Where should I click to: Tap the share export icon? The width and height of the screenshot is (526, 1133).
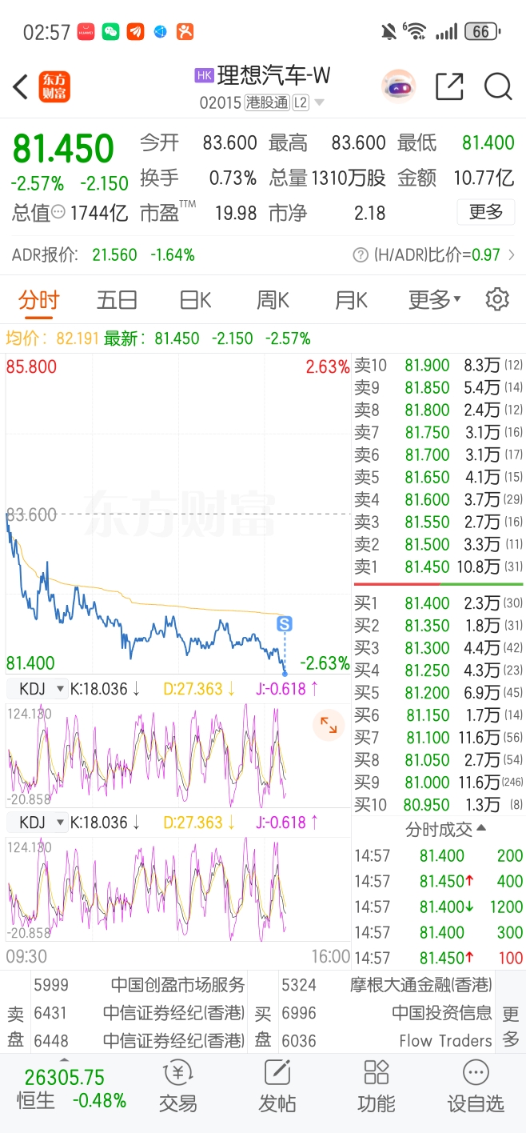[x=449, y=86]
